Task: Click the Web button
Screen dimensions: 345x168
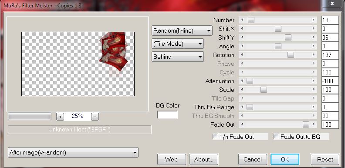Action: [x=171, y=159]
